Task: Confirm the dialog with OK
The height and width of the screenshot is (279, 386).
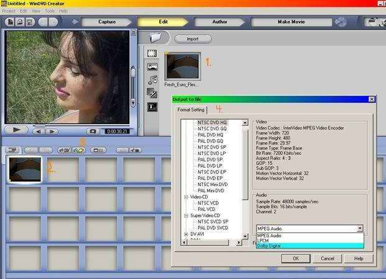Action: coord(296,259)
